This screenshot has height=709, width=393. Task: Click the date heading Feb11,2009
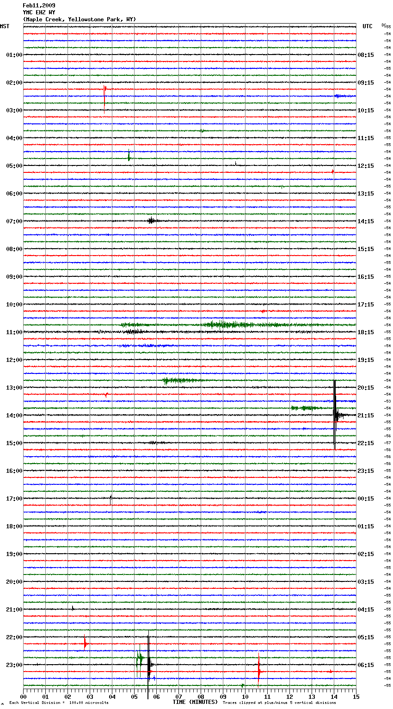tap(39, 6)
